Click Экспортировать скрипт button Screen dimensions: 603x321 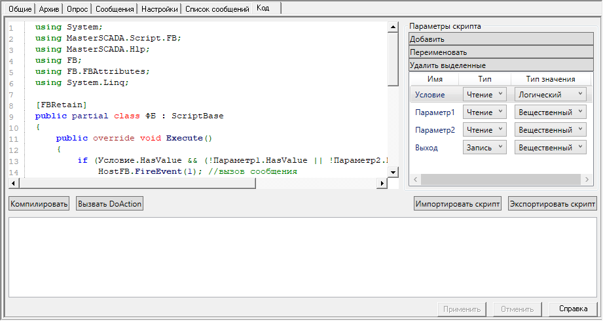pos(552,204)
